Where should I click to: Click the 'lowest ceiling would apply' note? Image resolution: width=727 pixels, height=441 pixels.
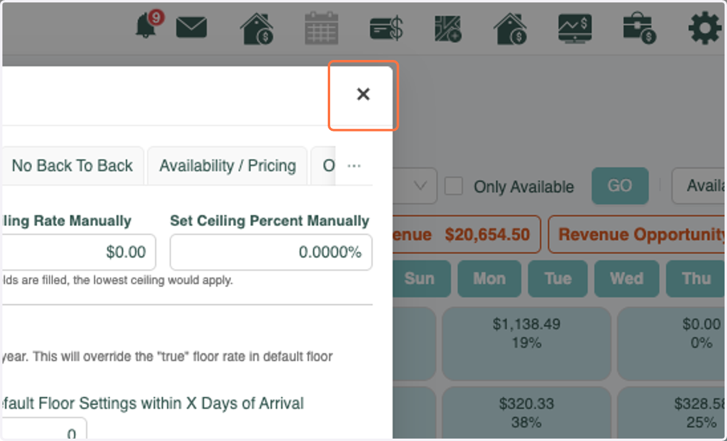coord(118,280)
